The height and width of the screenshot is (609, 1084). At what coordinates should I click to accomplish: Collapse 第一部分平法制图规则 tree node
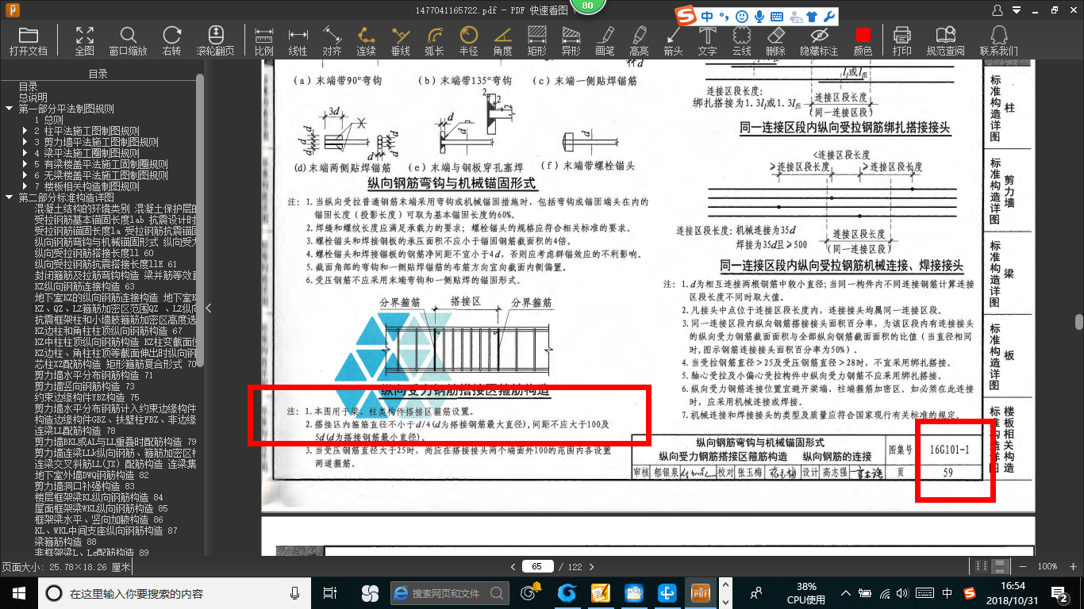[10, 109]
